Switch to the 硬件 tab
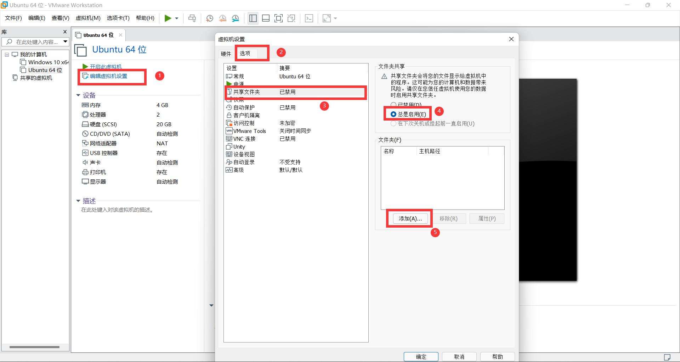This screenshot has height=362, width=680. click(226, 53)
